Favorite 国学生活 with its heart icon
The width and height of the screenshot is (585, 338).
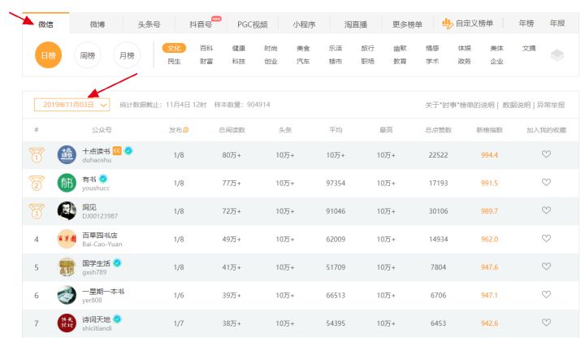546,266
